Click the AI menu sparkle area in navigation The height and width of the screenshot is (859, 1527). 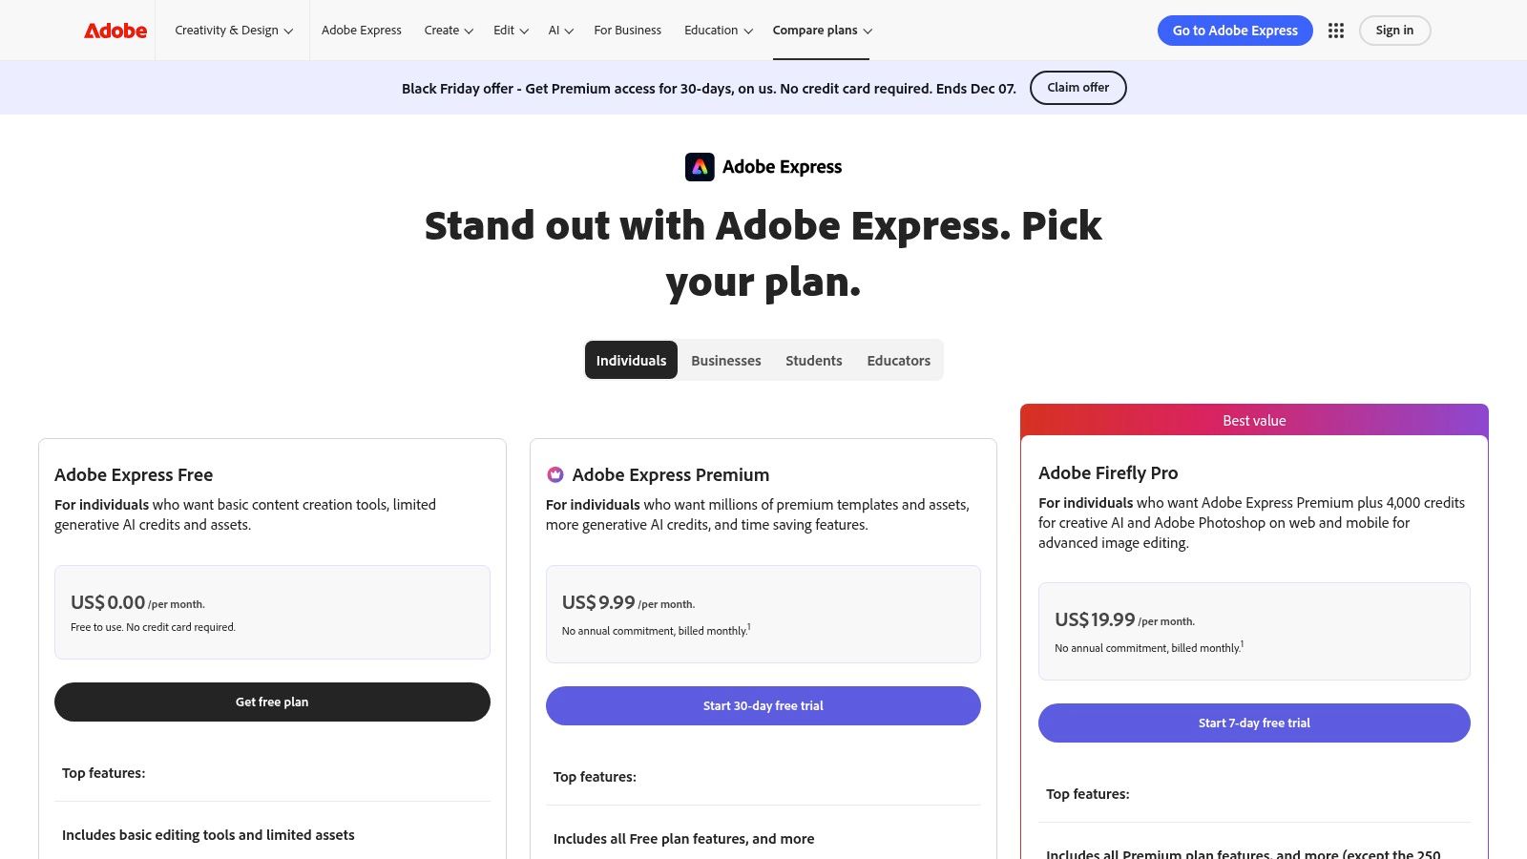point(560,30)
